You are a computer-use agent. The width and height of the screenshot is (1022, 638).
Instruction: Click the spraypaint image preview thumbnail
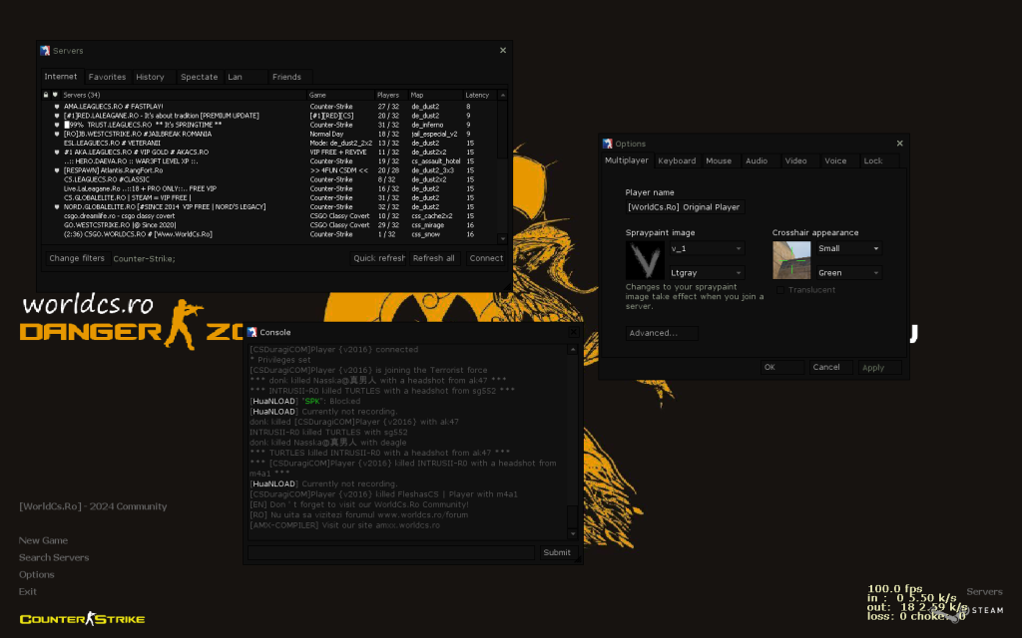[645, 260]
